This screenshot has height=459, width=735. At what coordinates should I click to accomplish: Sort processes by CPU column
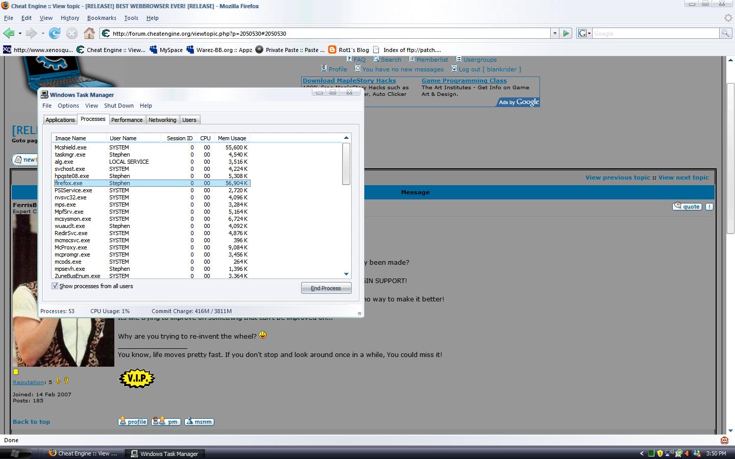[205, 138]
